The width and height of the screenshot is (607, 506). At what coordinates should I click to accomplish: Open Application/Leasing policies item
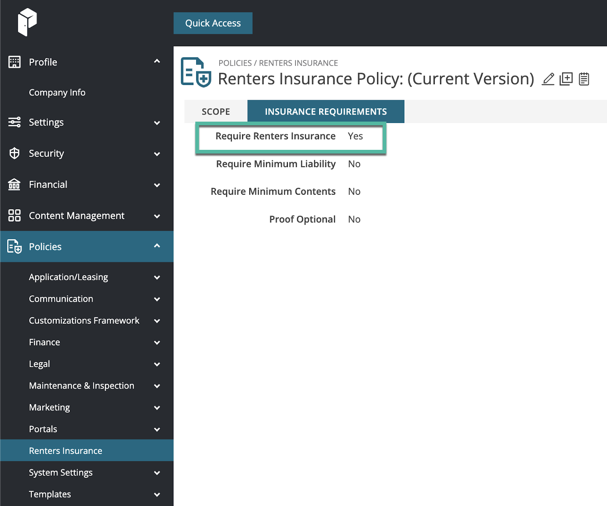click(68, 277)
